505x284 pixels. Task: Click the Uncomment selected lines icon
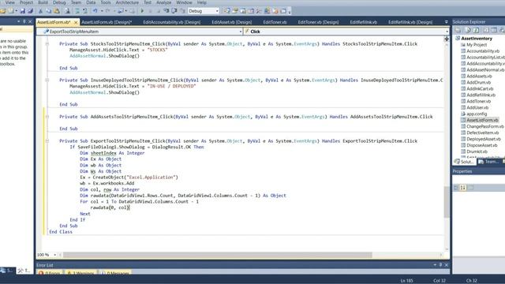coord(85,11)
